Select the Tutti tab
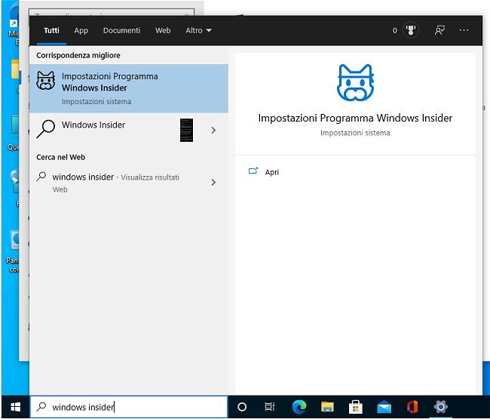This screenshot has width=490, height=419. pos(51,30)
